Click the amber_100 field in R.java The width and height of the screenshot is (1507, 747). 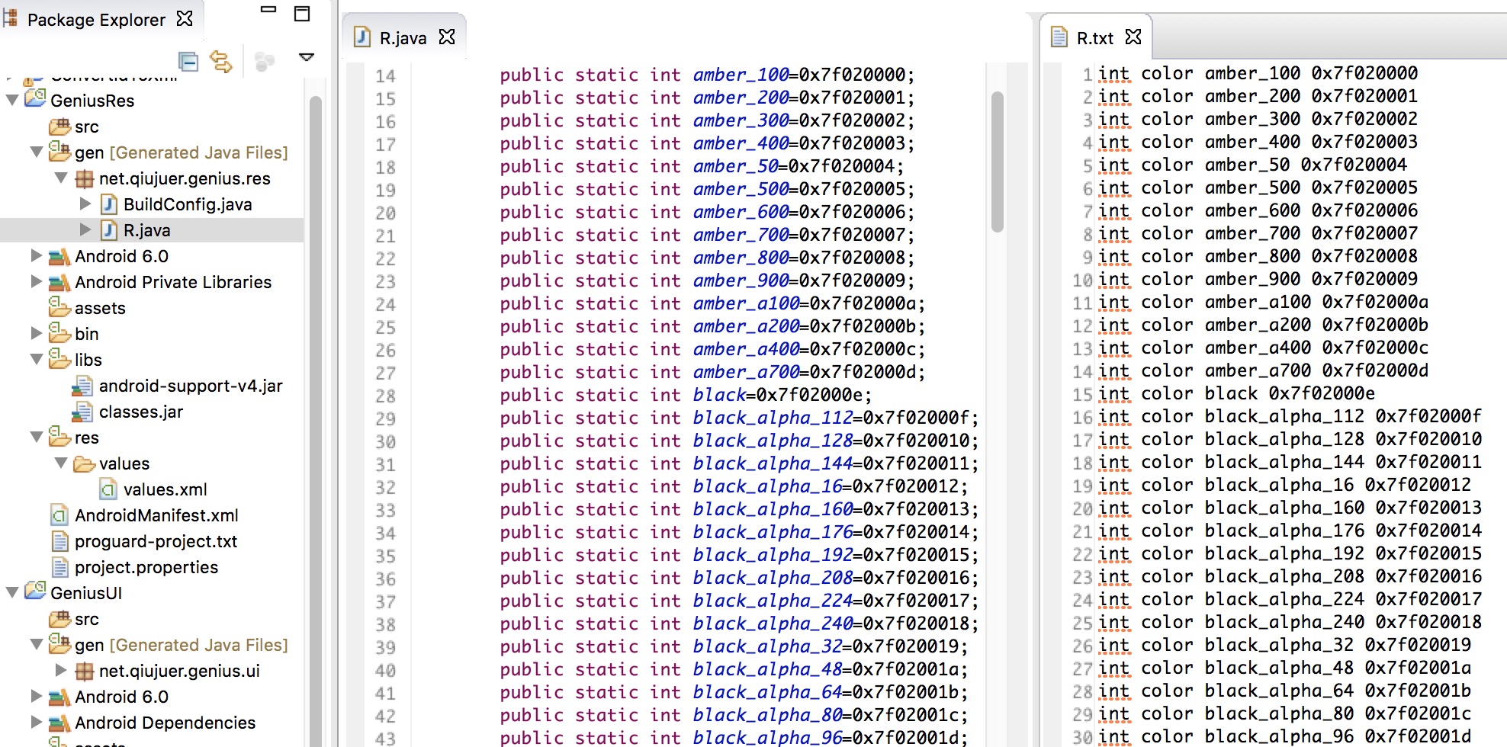coord(741,75)
